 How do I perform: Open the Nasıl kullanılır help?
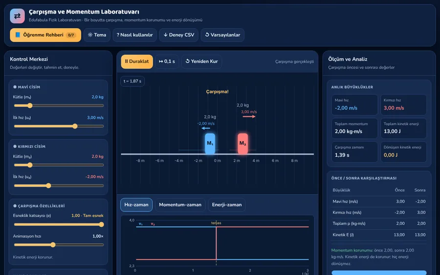click(x=135, y=35)
